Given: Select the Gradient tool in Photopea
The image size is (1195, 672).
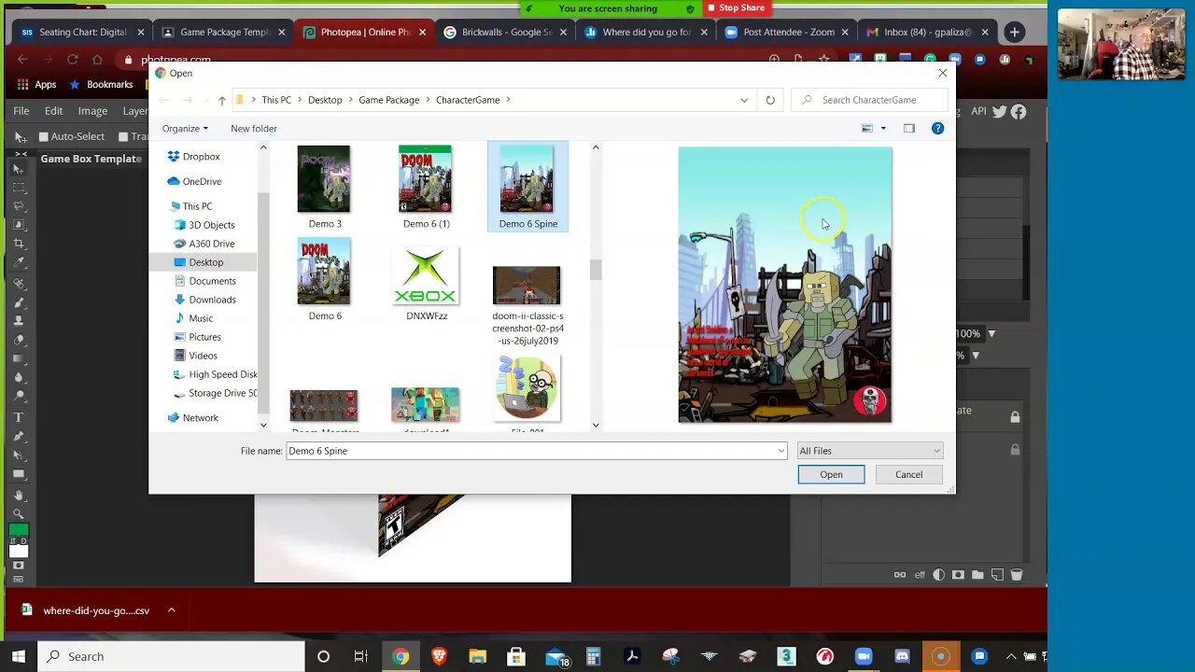Looking at the screenshot, I should tap(19, 358).
